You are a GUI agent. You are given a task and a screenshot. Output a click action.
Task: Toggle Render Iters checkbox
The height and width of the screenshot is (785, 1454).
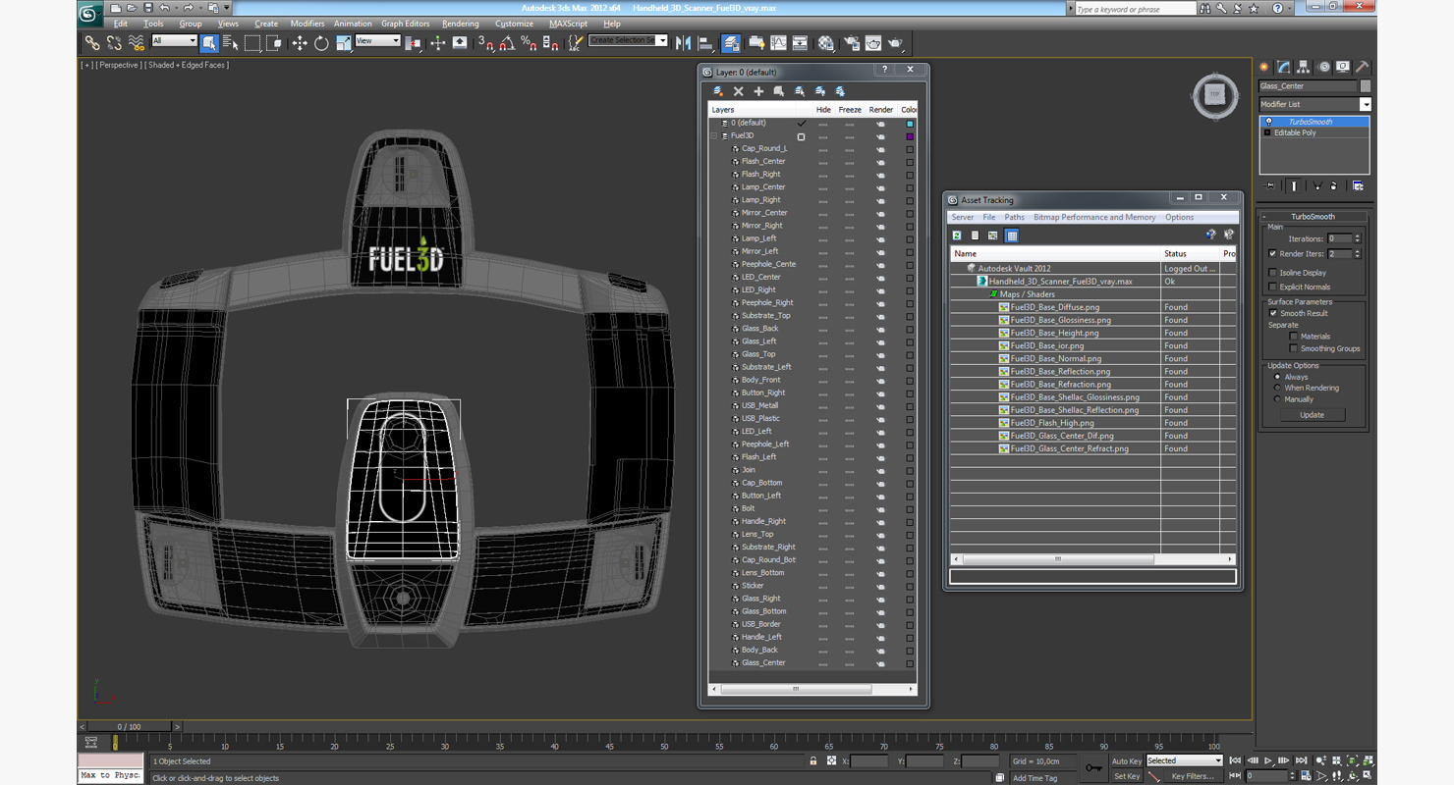[1273, 254]
